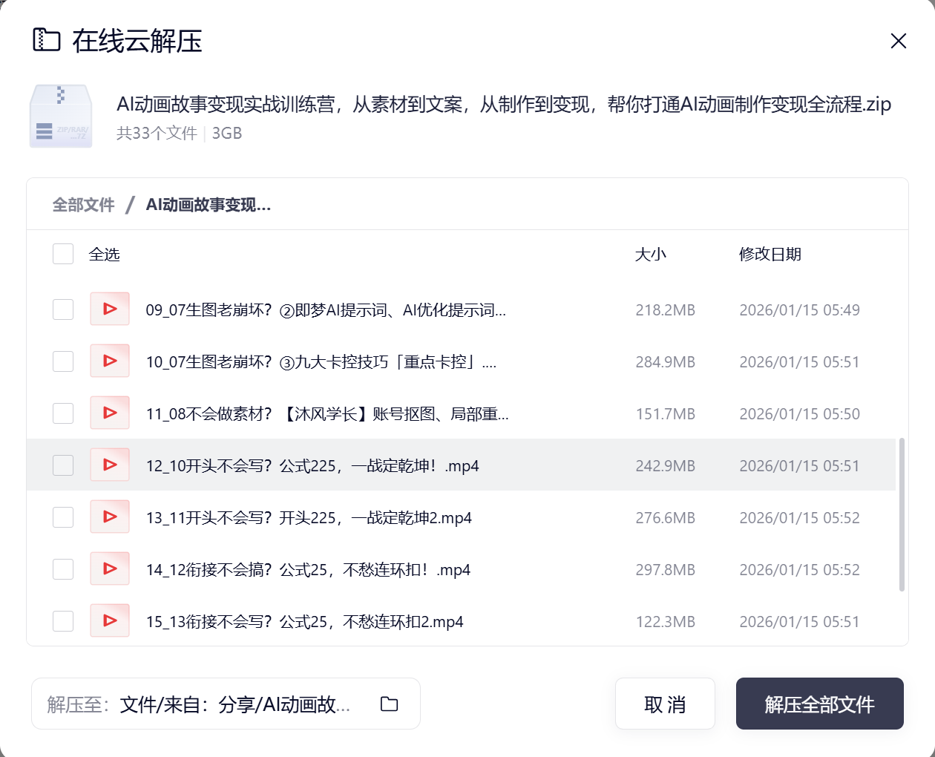Check the checkbox next to 14_12衔接不会搞

click(x=63, y=568)
